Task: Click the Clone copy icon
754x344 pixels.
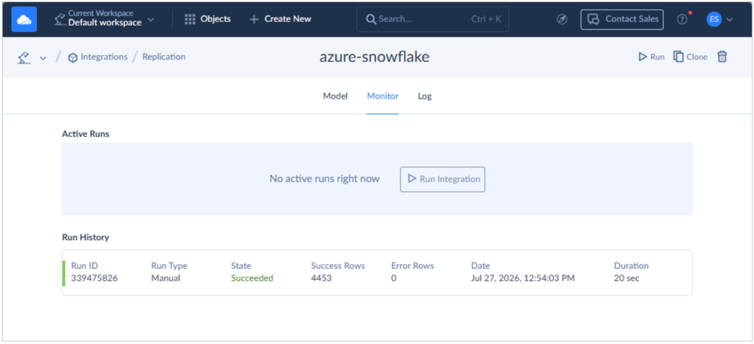Action: (x=678, y=57)
